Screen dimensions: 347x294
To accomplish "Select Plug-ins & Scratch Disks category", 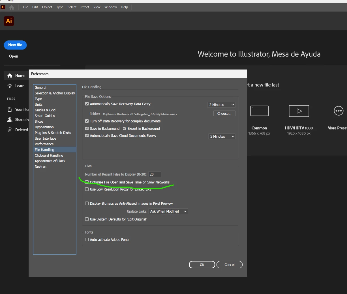I will pyautogui.click(x=55, y=133).
